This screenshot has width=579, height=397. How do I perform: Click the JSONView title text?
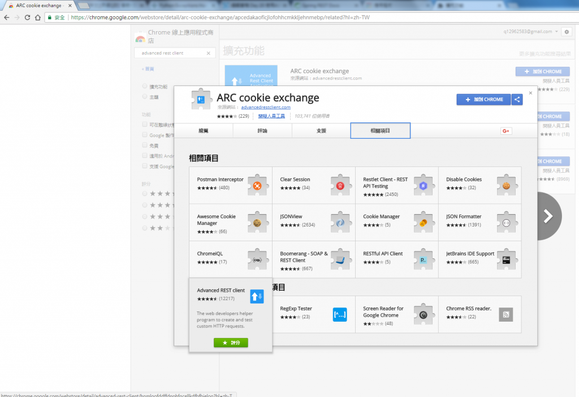coord(291,216)
